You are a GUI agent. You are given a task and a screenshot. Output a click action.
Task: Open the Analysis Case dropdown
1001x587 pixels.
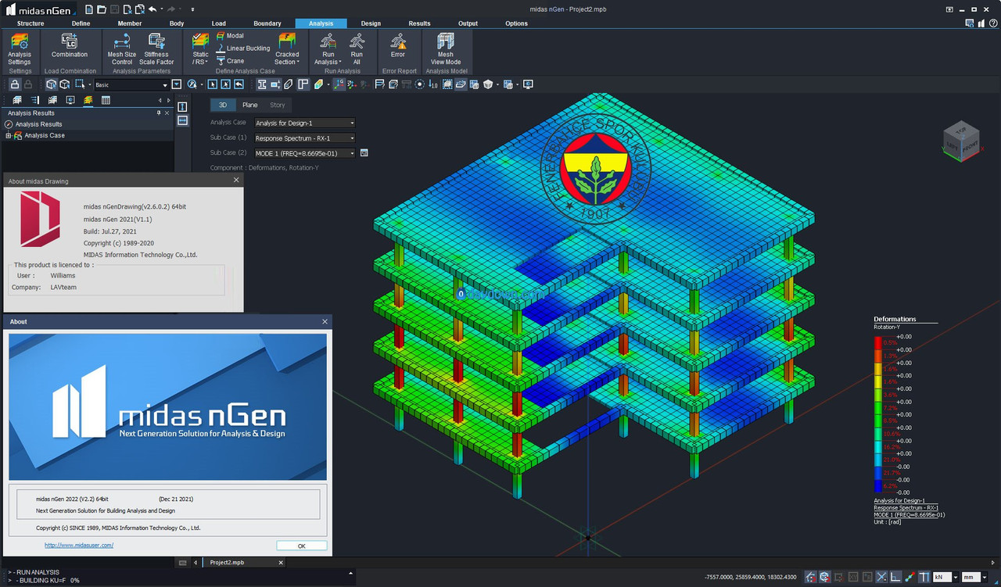coord(305,123)
